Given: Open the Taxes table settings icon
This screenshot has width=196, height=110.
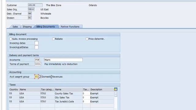Looking at the screenshot, I should click(x=116, y=89).
